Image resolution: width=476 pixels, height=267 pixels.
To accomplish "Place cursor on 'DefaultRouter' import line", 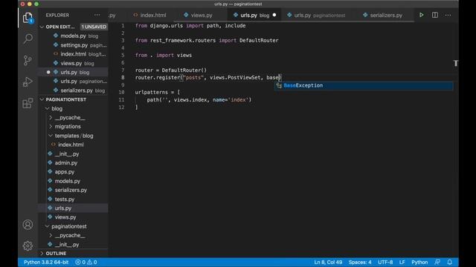I will pos(207,40).
